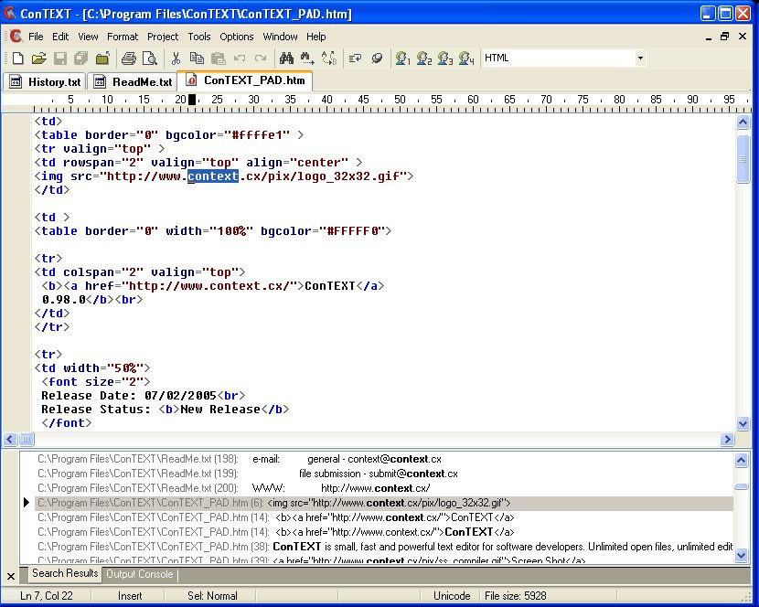Screen dimensions: 759x607
Task: Click the Paste clipboard icon
Action: pyautogui.click(x=219, y=59)
